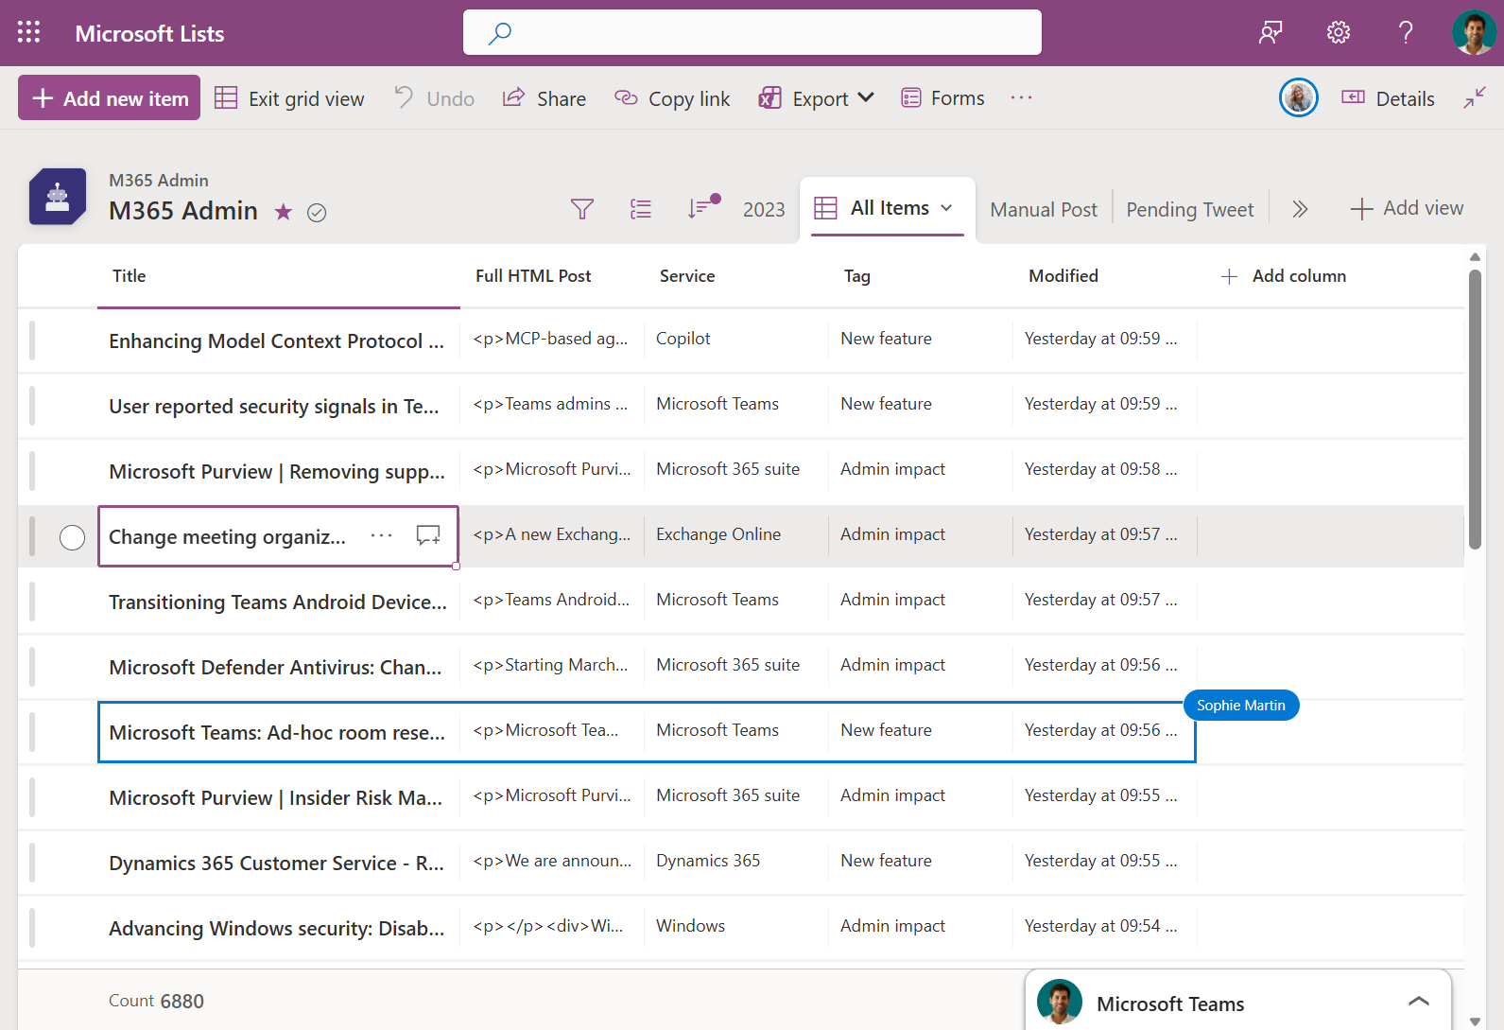Open the Details pane
Screen dimensions: 1504x1030
[x=1388, y=98]
